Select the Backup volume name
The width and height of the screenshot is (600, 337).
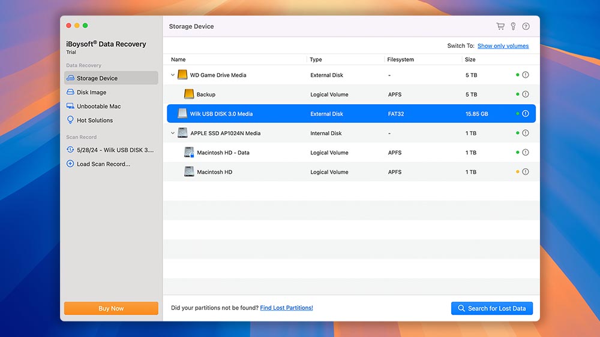[206, 94]
